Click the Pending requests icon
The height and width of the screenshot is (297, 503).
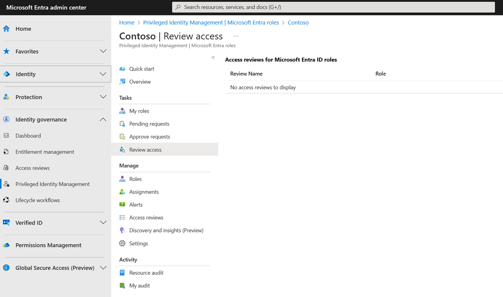tap(122, 124)
